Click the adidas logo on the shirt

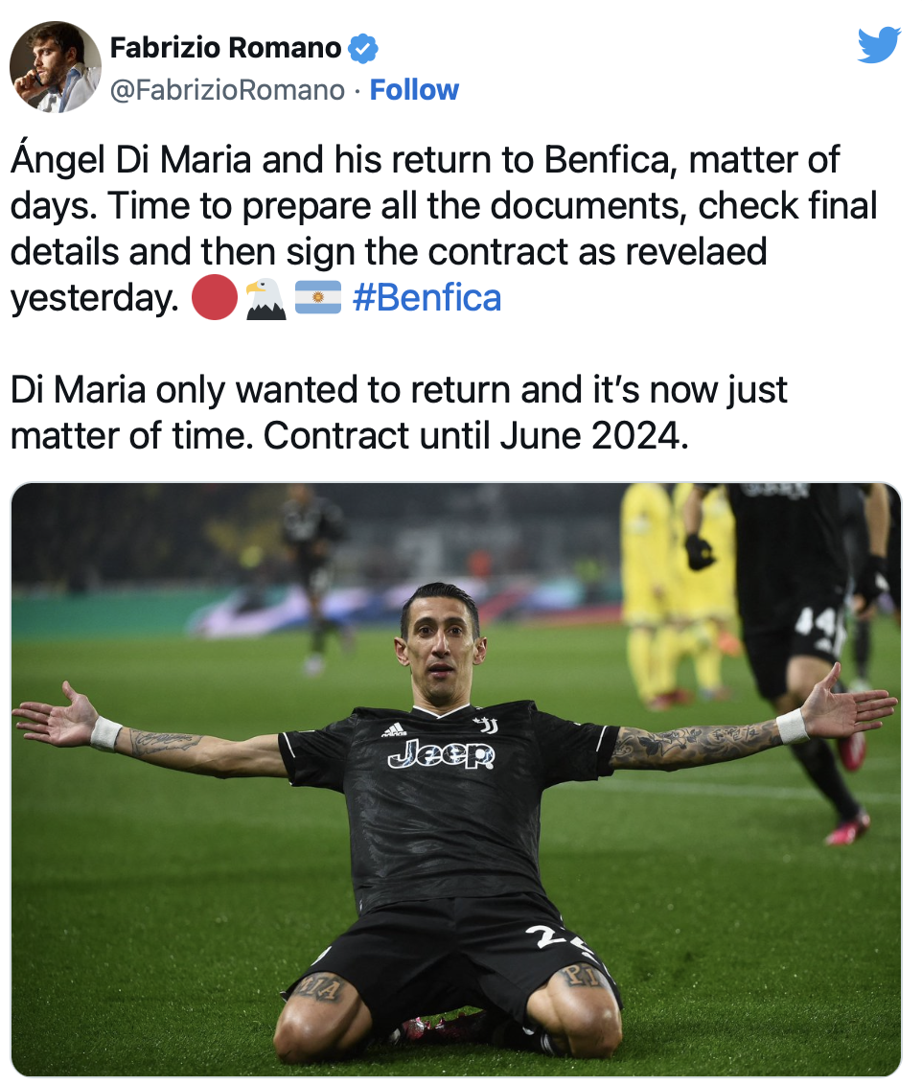point(394,729)
